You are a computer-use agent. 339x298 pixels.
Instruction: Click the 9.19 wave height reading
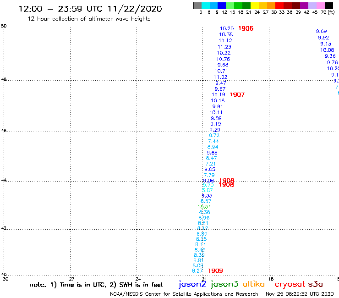pos(216,124)
